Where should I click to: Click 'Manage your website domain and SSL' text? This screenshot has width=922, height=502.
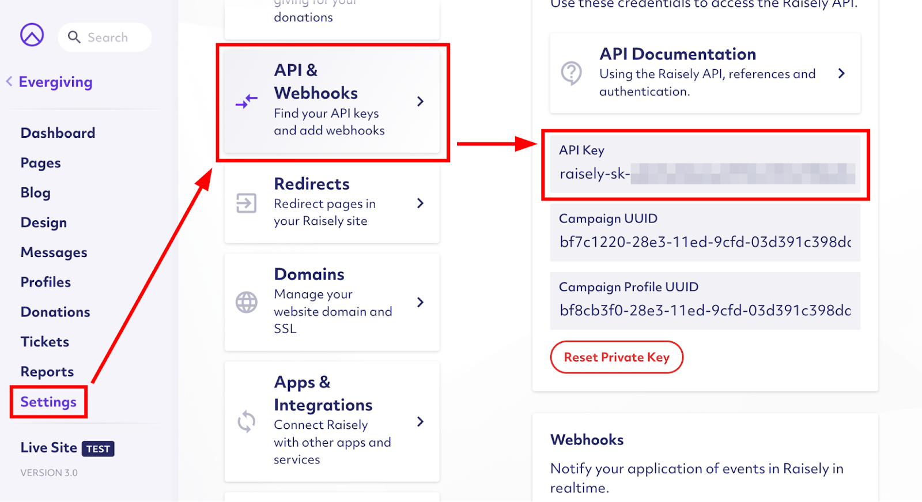pos(332,311)
